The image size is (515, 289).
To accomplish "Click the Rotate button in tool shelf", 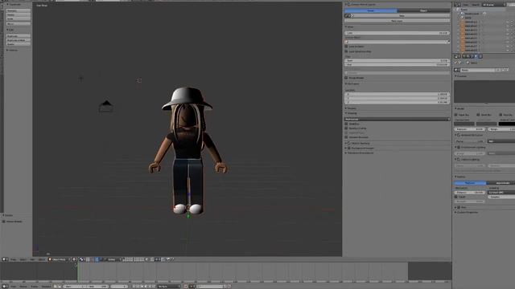I will (19, 14).
